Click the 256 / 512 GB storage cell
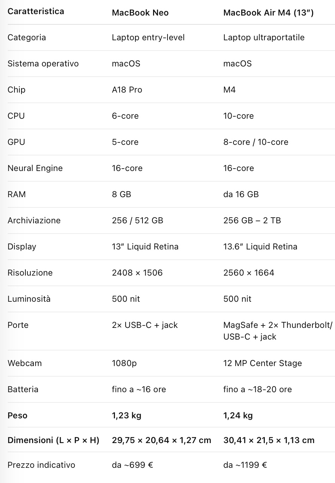335x483 pixels. 138,220
